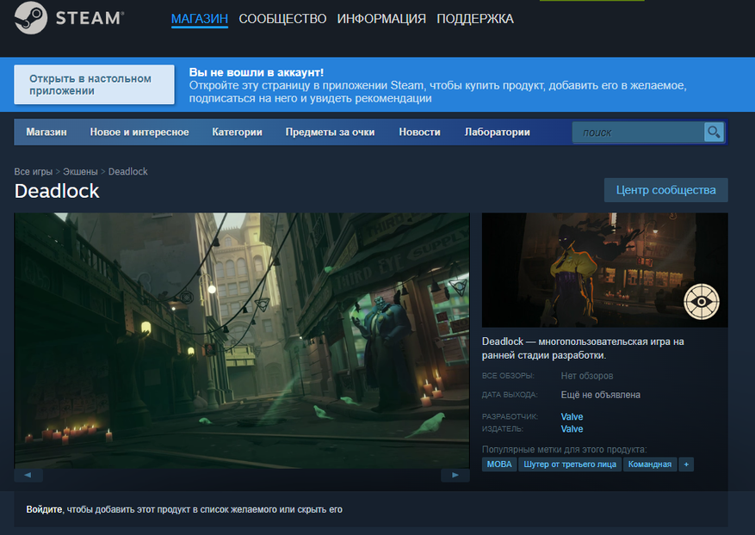The height and width of the screenshot is (535, 755).
Task: Follow the Deadlock breadcrumb link
Action: pos(128,172)
